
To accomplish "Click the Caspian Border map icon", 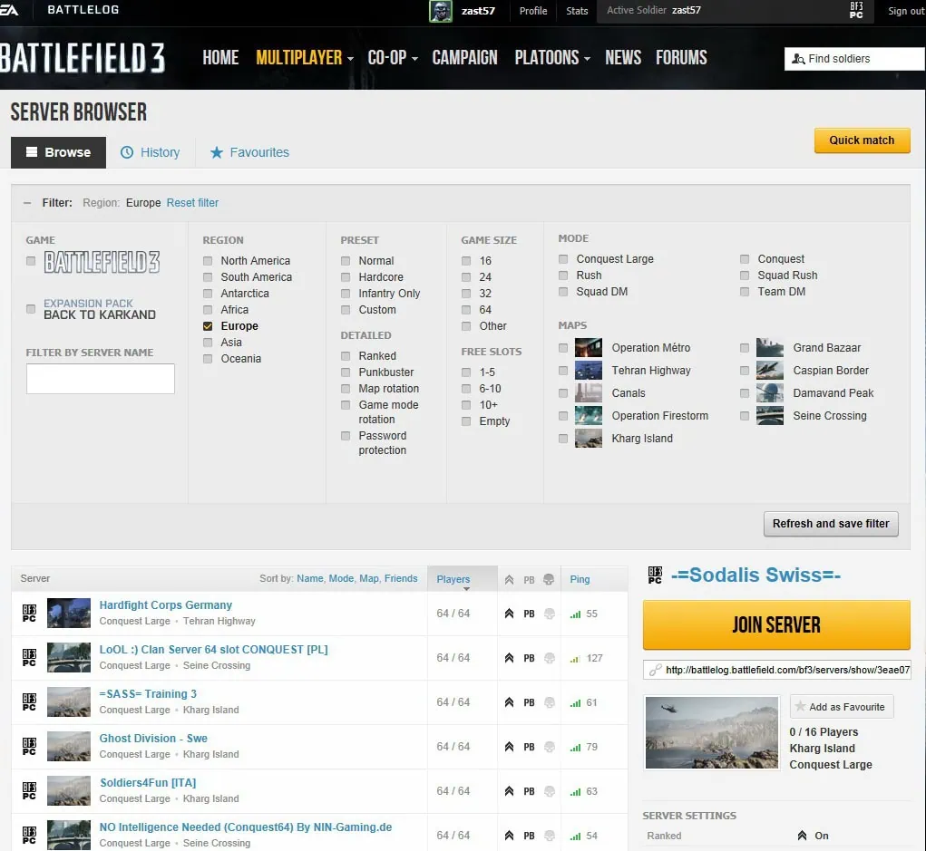I will coord(769,371).
